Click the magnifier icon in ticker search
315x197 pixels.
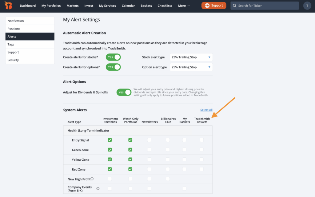tap(234, 6)
